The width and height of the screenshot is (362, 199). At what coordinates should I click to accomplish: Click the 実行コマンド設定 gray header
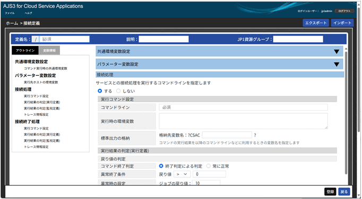pyautogui.click(x=217, y=99)
